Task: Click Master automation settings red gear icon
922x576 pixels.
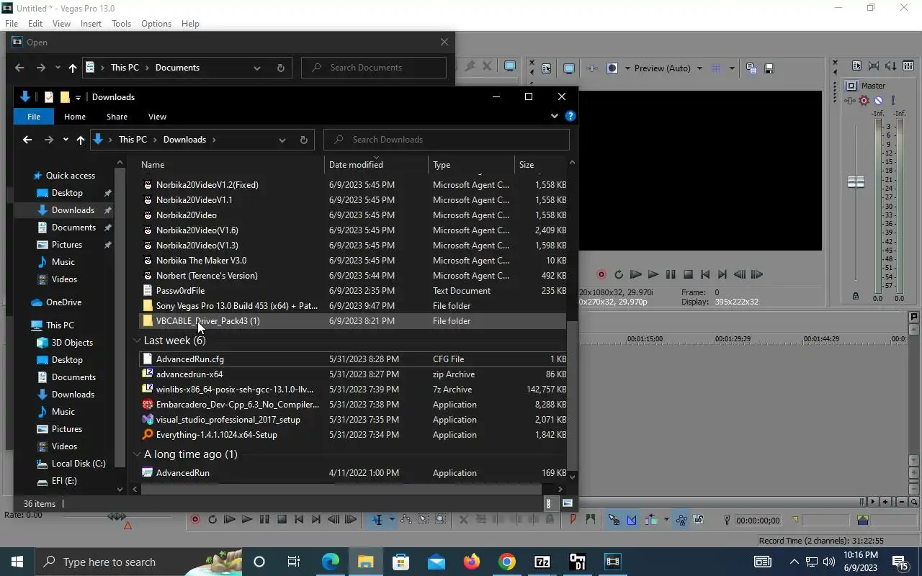Action: tap(864, 101)
